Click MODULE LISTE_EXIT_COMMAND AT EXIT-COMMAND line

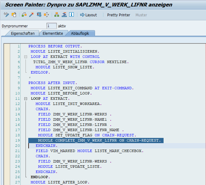point(82,88)
